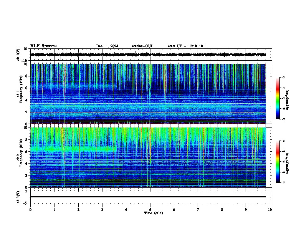Click the time axis tick label "2"
Viewport: 304px width, 235px height.
78,210
